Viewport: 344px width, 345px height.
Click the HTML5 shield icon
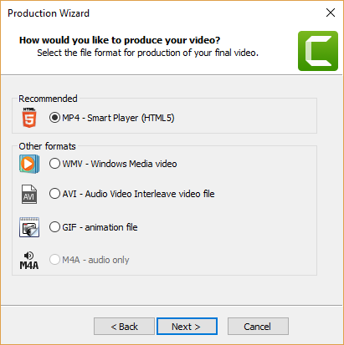click(29, 118)
